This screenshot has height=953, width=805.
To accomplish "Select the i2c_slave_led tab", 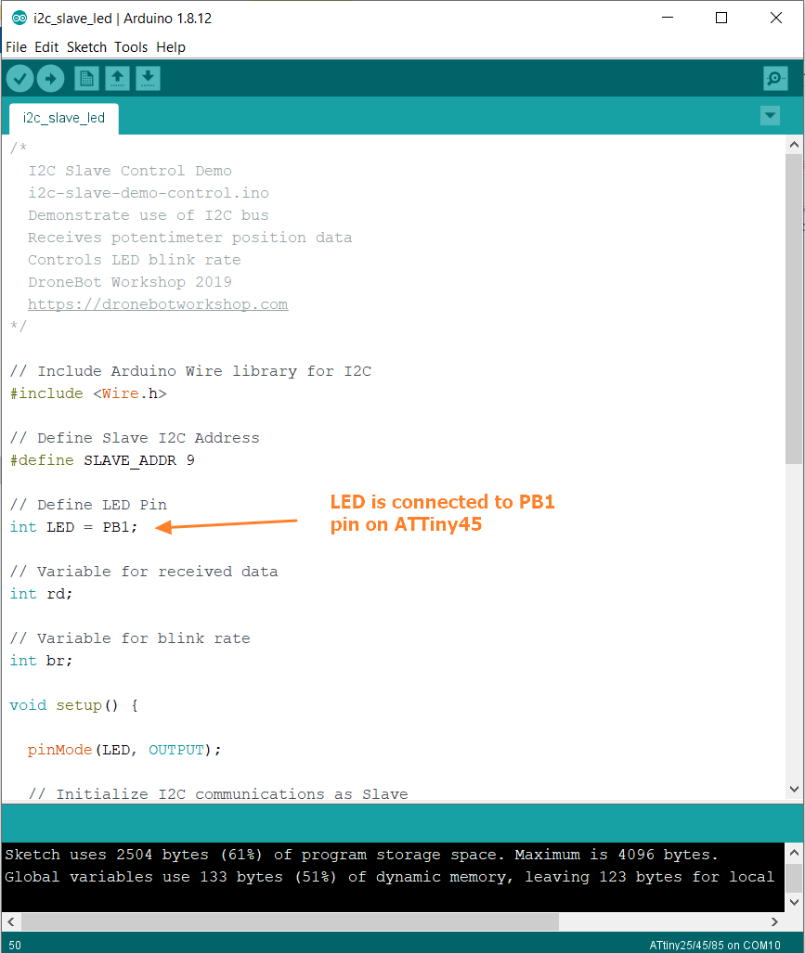I will (x=64, y=118).
